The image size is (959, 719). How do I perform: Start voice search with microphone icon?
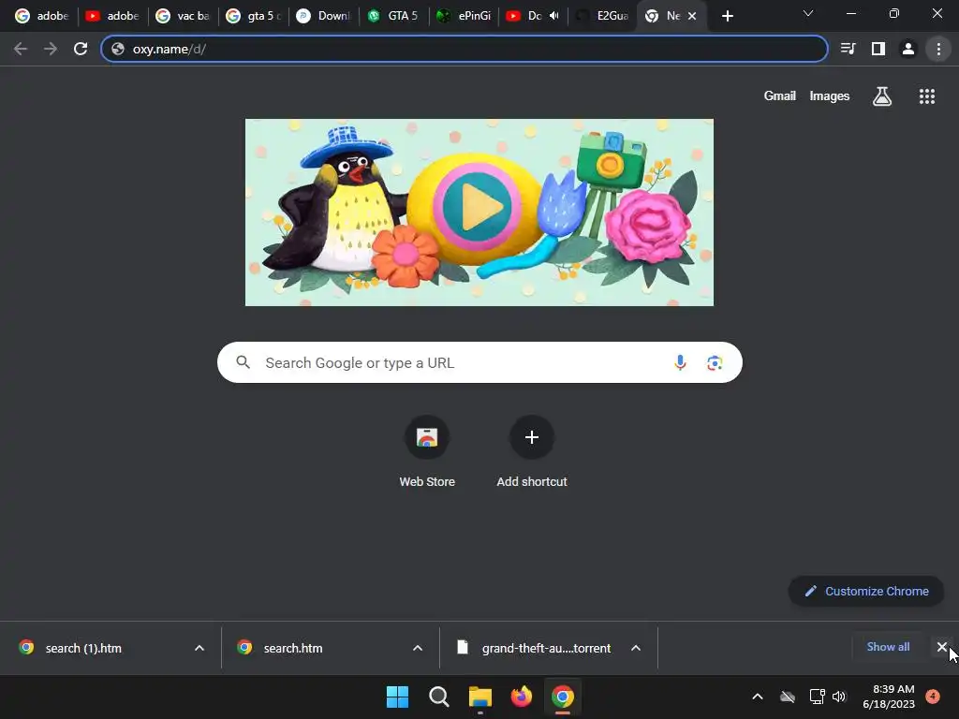(x=680, y=362)
